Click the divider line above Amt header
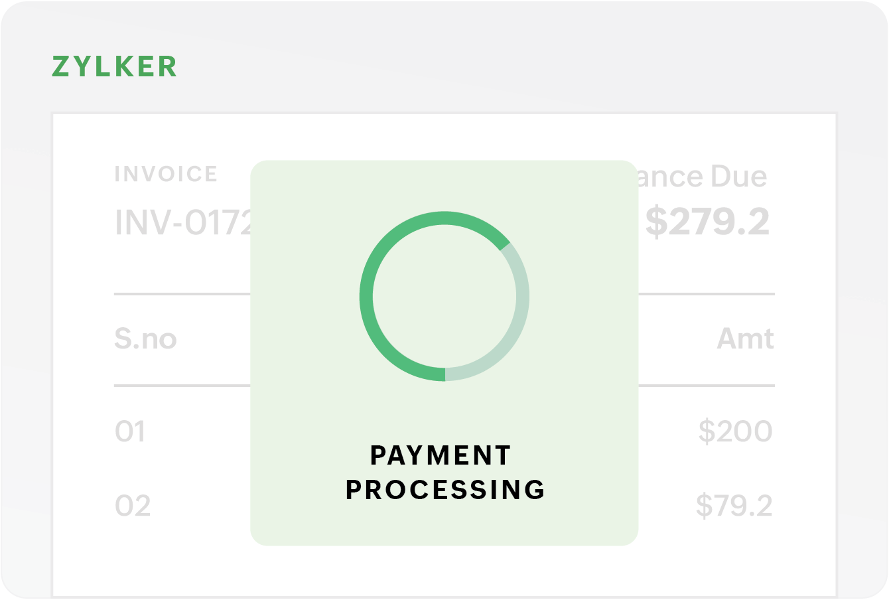The image size is (889, 600). point(707,294)
